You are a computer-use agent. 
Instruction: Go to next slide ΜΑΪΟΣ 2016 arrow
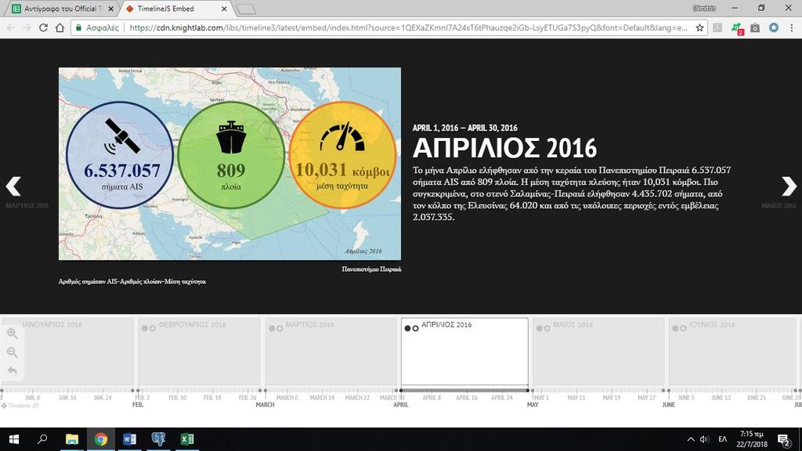(789, 186)
